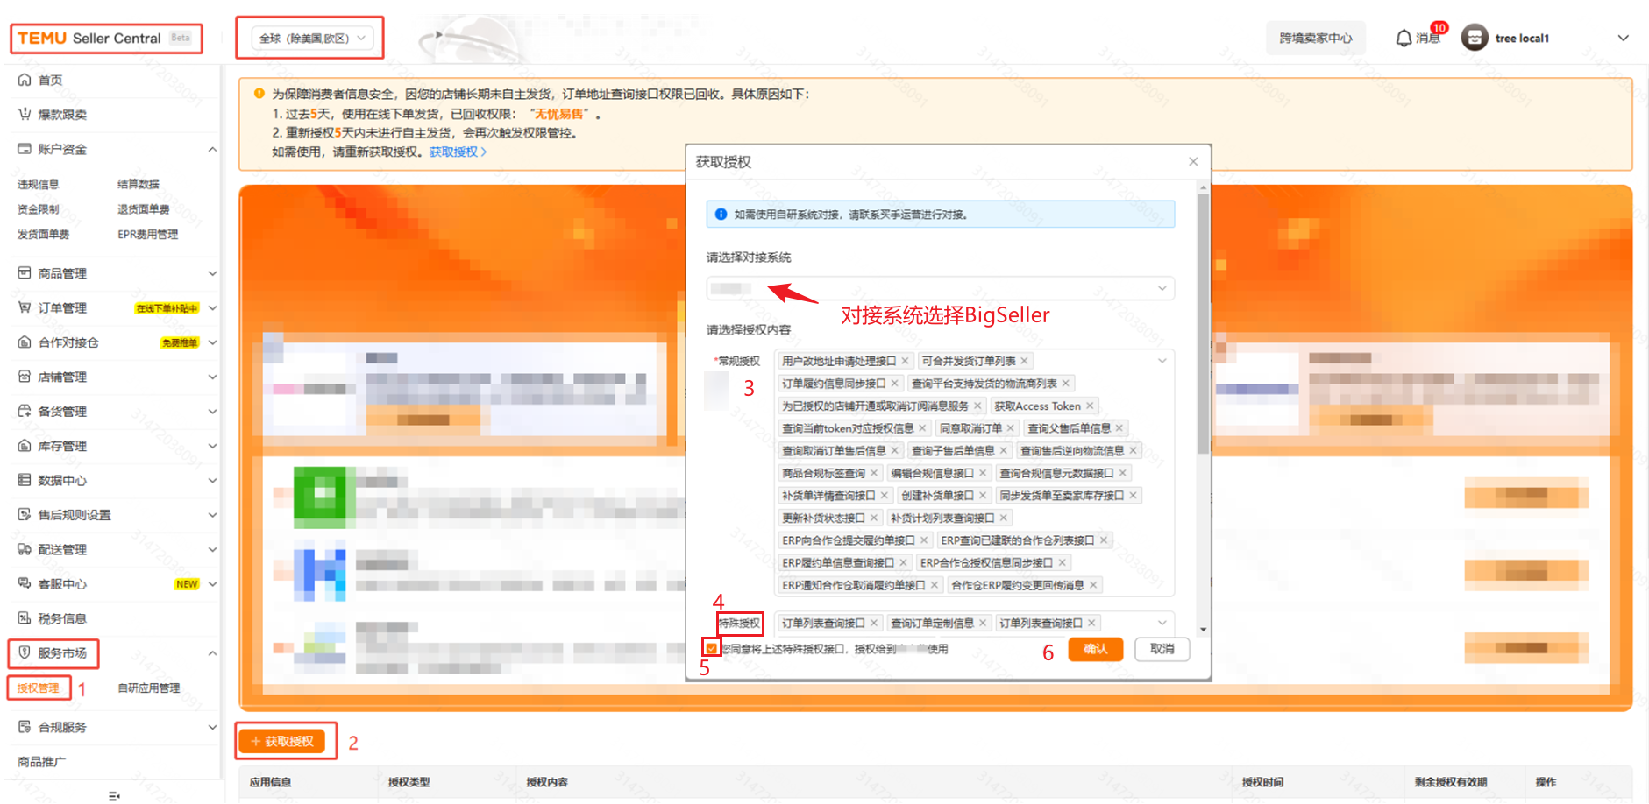Click the 店铺管理 sidebar icon
Image resolution: width=1649 pixels, height=804 pixels.
point(25,377)
